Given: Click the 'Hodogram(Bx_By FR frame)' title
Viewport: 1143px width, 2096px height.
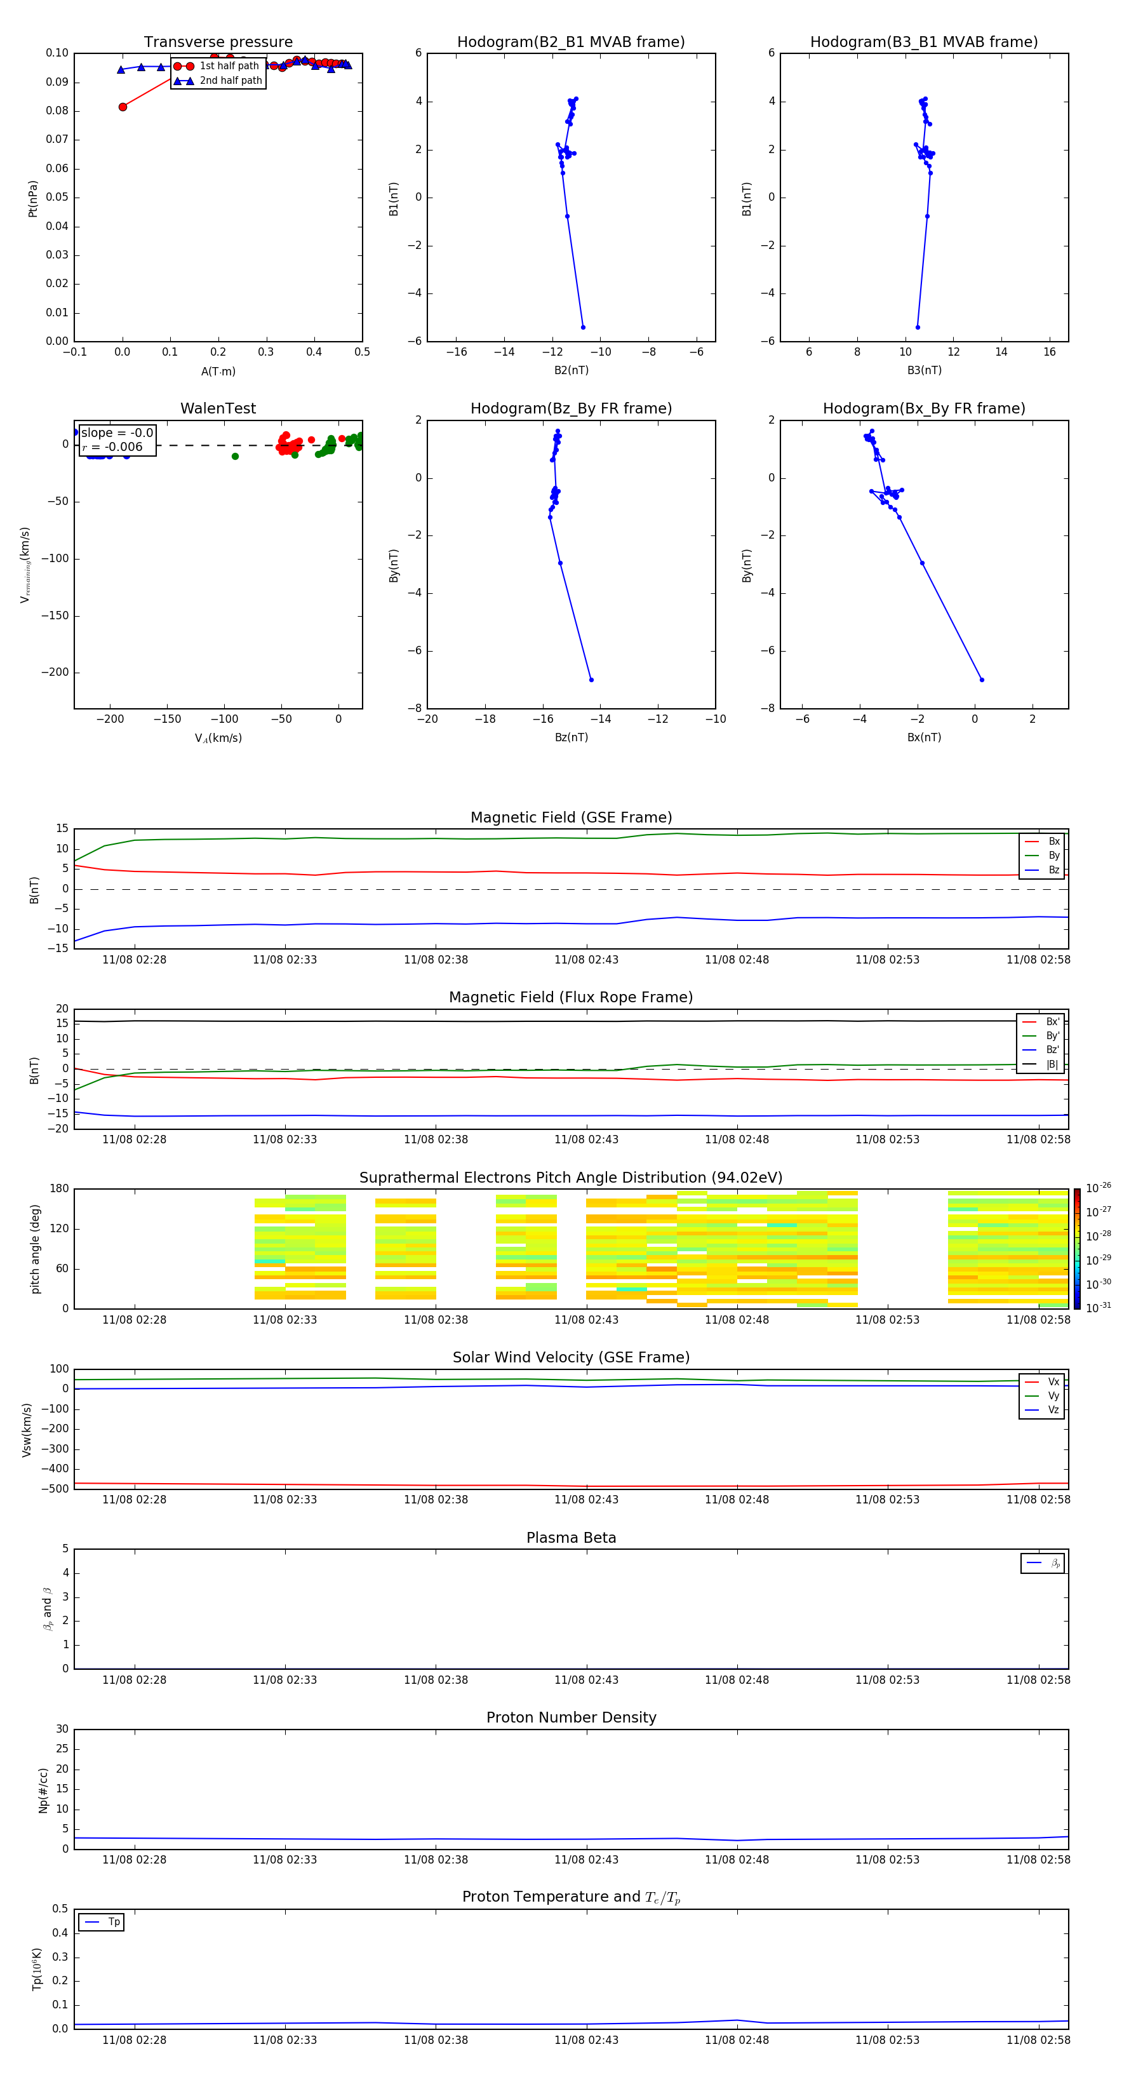Looking at the screenshot, I should coord(924,408).
